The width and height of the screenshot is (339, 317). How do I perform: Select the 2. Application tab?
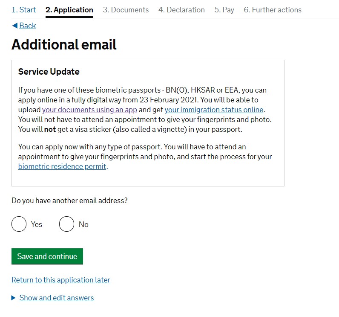69,10
